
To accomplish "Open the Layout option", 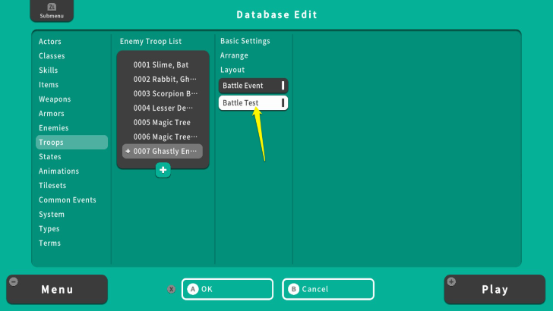I will tap(232, 70).
